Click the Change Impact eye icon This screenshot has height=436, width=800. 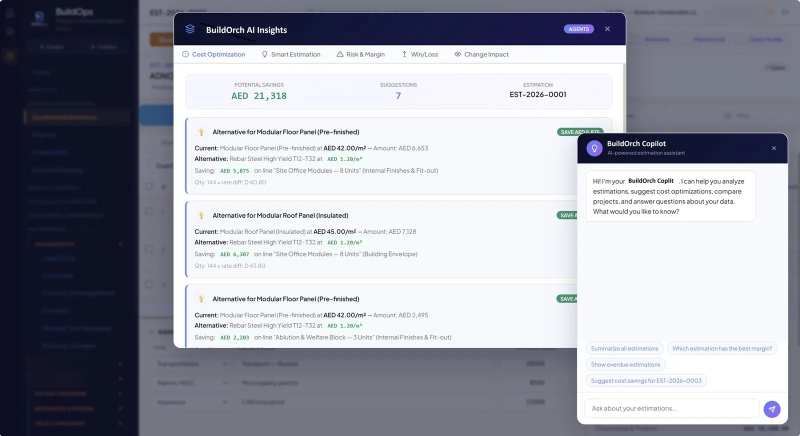(x=457, y=54)
